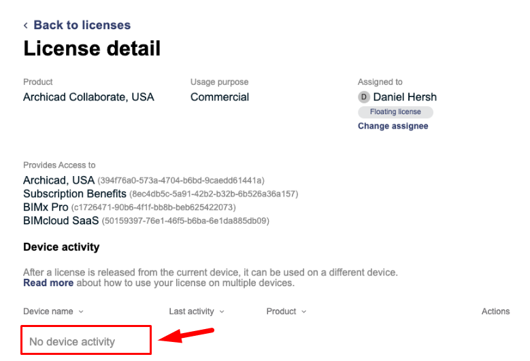
Task: Sort by Product column chevron
Action: pyautogui.click(x=303, y=311)
